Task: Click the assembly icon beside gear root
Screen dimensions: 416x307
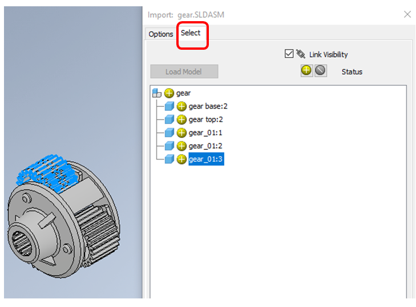Action: (157, 93)
